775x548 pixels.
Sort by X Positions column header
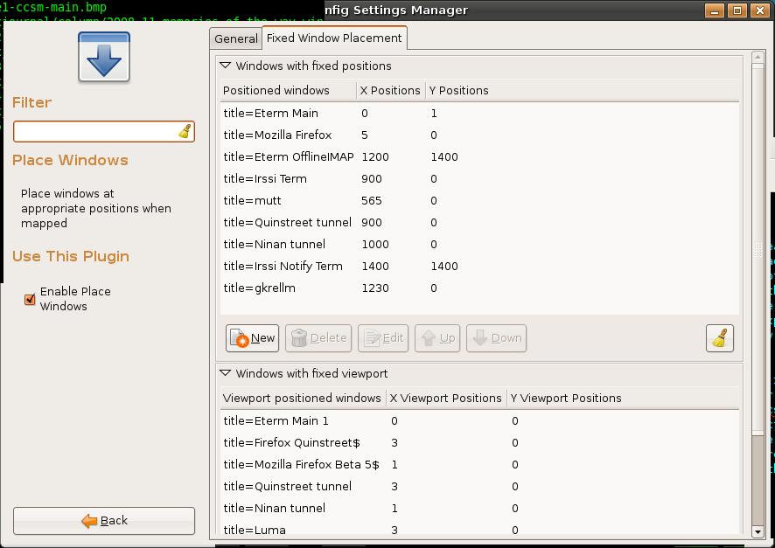389,90
